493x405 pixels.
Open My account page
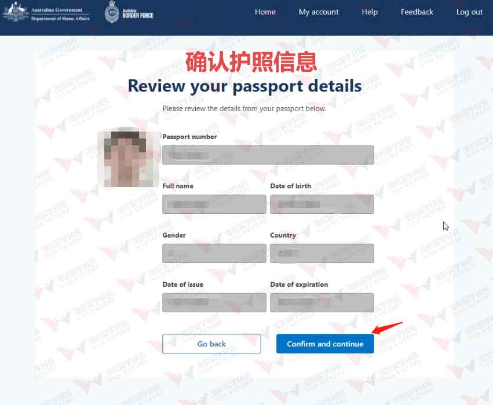319,12
